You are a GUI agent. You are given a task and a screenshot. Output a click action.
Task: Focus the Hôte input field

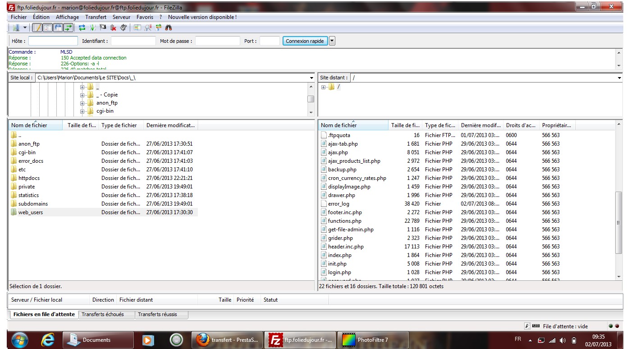coord(53,41)
